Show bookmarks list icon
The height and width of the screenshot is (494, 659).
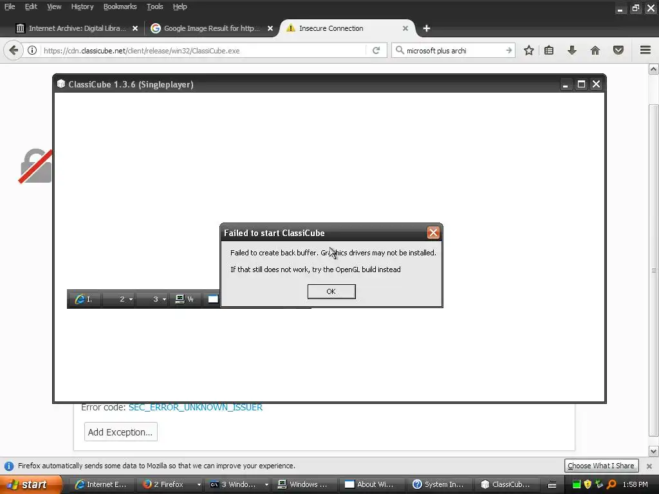point(549,50)
